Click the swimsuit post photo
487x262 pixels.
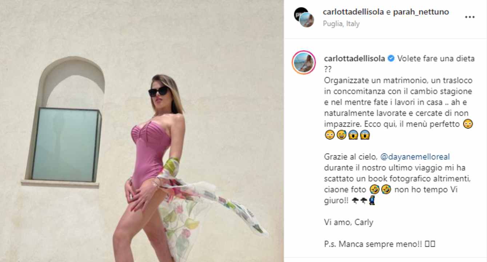coord(142,131)
